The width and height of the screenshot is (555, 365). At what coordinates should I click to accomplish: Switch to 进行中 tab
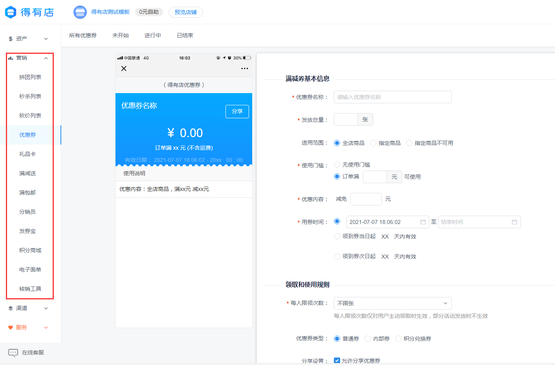click(153, 35)
